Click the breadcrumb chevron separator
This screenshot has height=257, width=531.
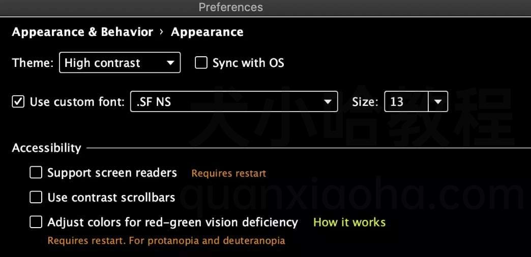162,32
